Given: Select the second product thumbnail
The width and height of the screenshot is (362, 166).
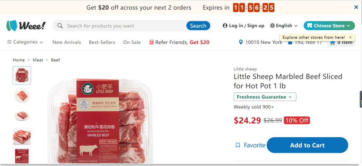Looking at the screenshot, I should (22, 95).
